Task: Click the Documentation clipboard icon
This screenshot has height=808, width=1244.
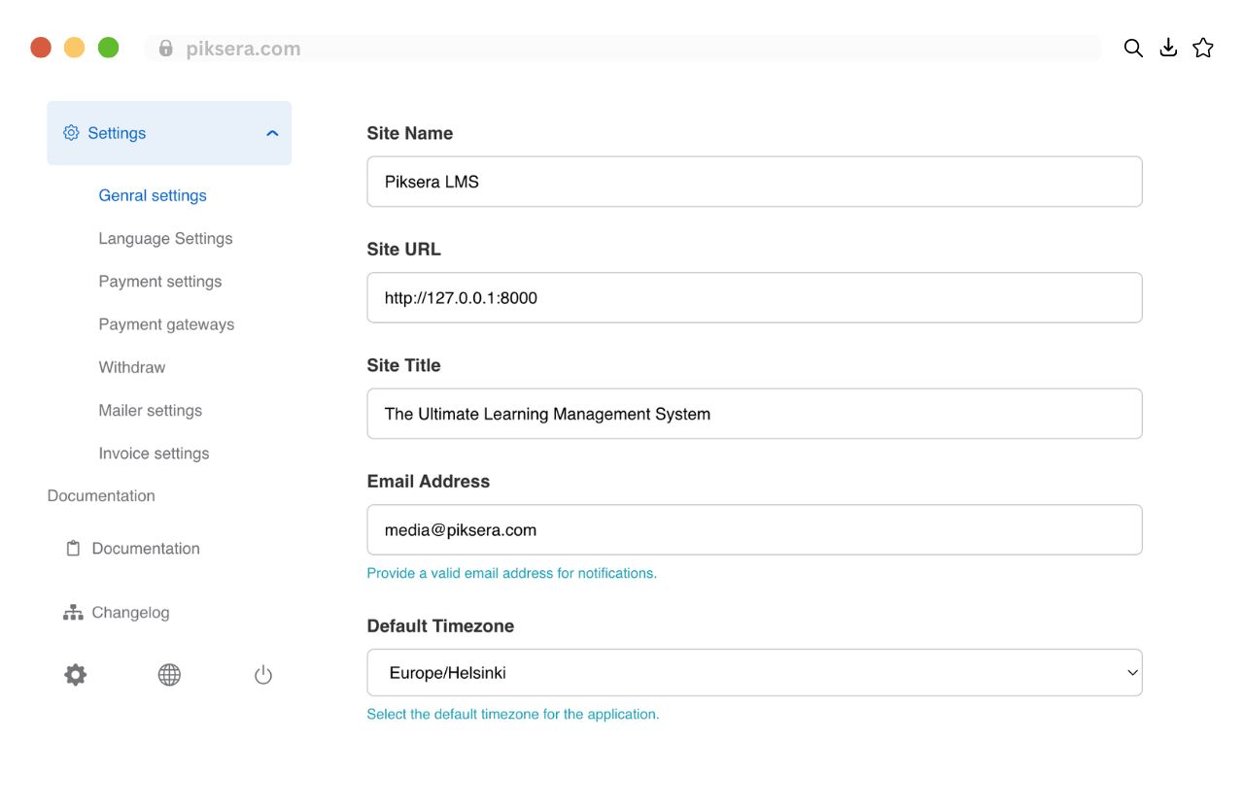Action: coord(73,549)
